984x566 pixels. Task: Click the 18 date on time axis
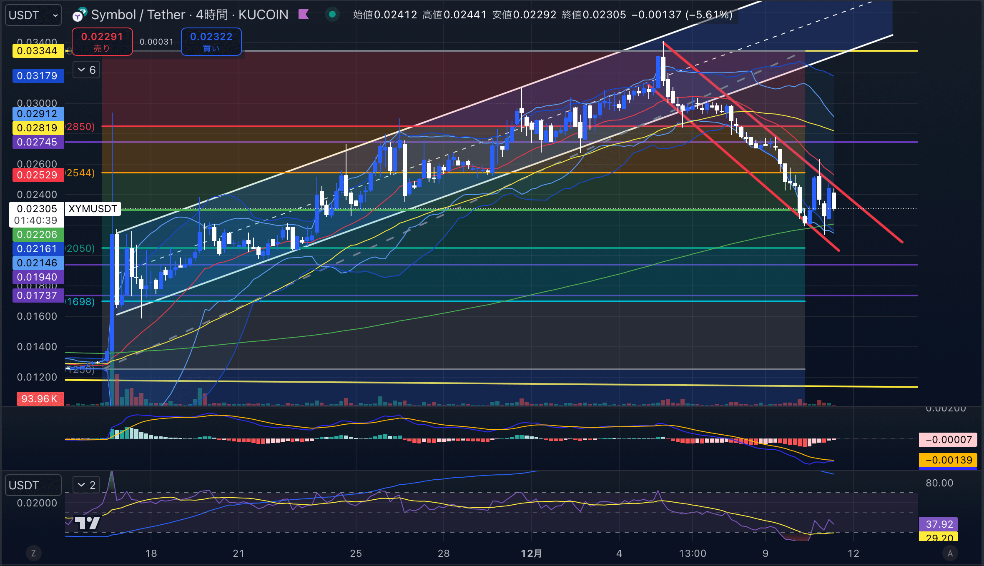point(151,553)
